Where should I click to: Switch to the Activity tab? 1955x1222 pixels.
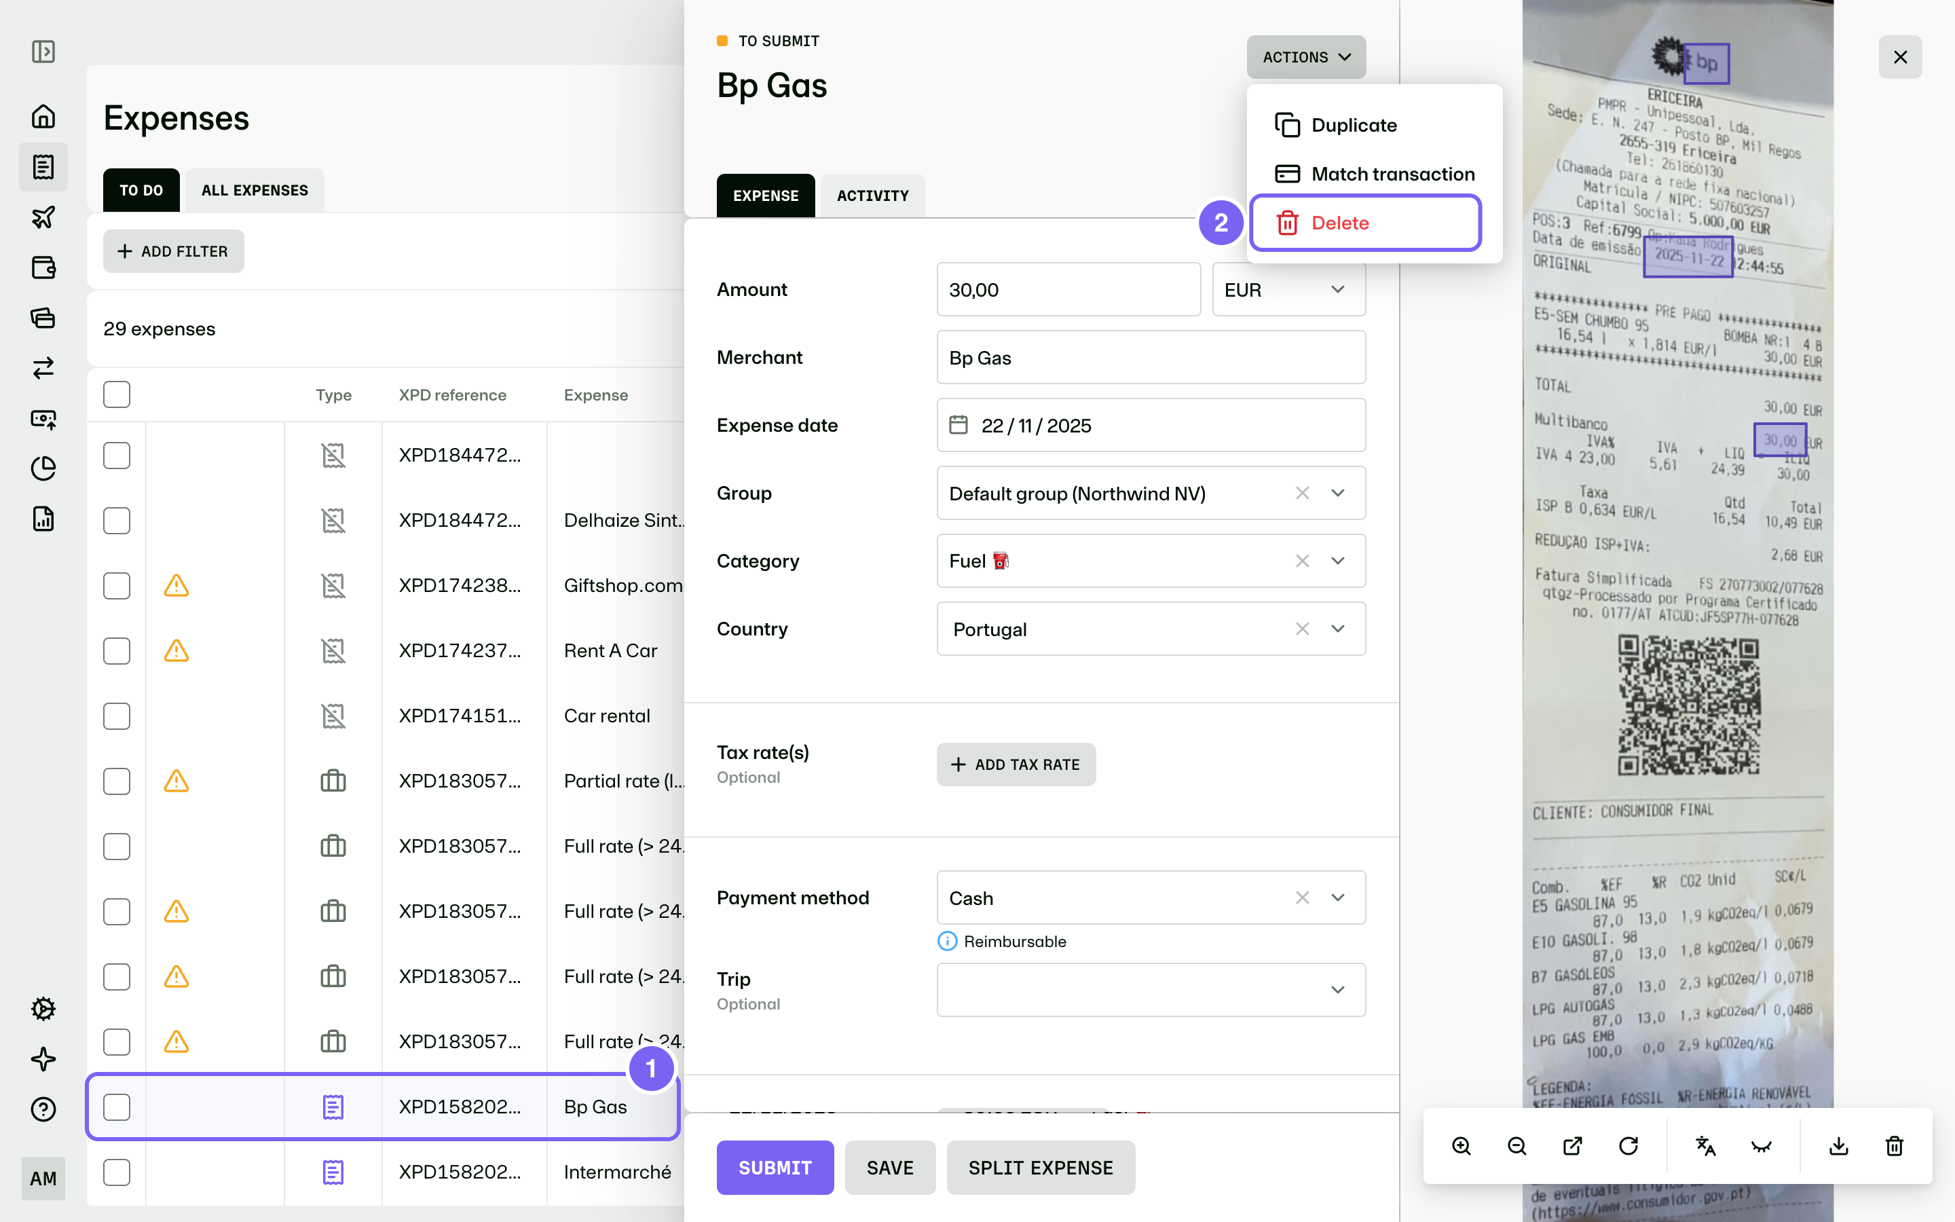872,196
